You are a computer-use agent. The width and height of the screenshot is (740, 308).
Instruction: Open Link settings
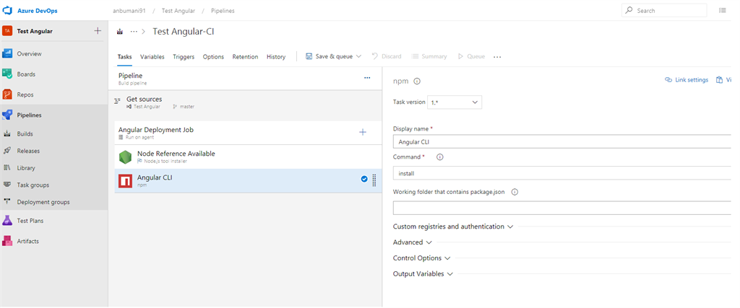coord(687,80)
